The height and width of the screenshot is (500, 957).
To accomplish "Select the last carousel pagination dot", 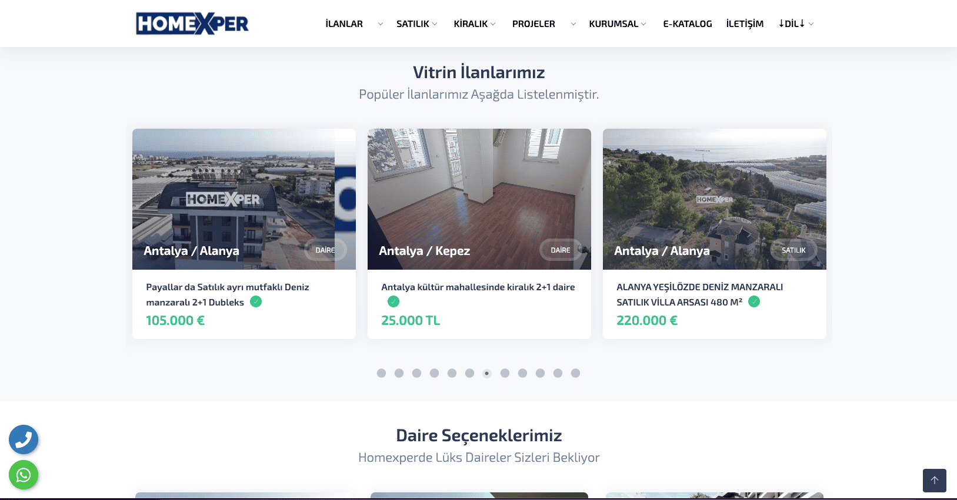I will pos(575,373).
